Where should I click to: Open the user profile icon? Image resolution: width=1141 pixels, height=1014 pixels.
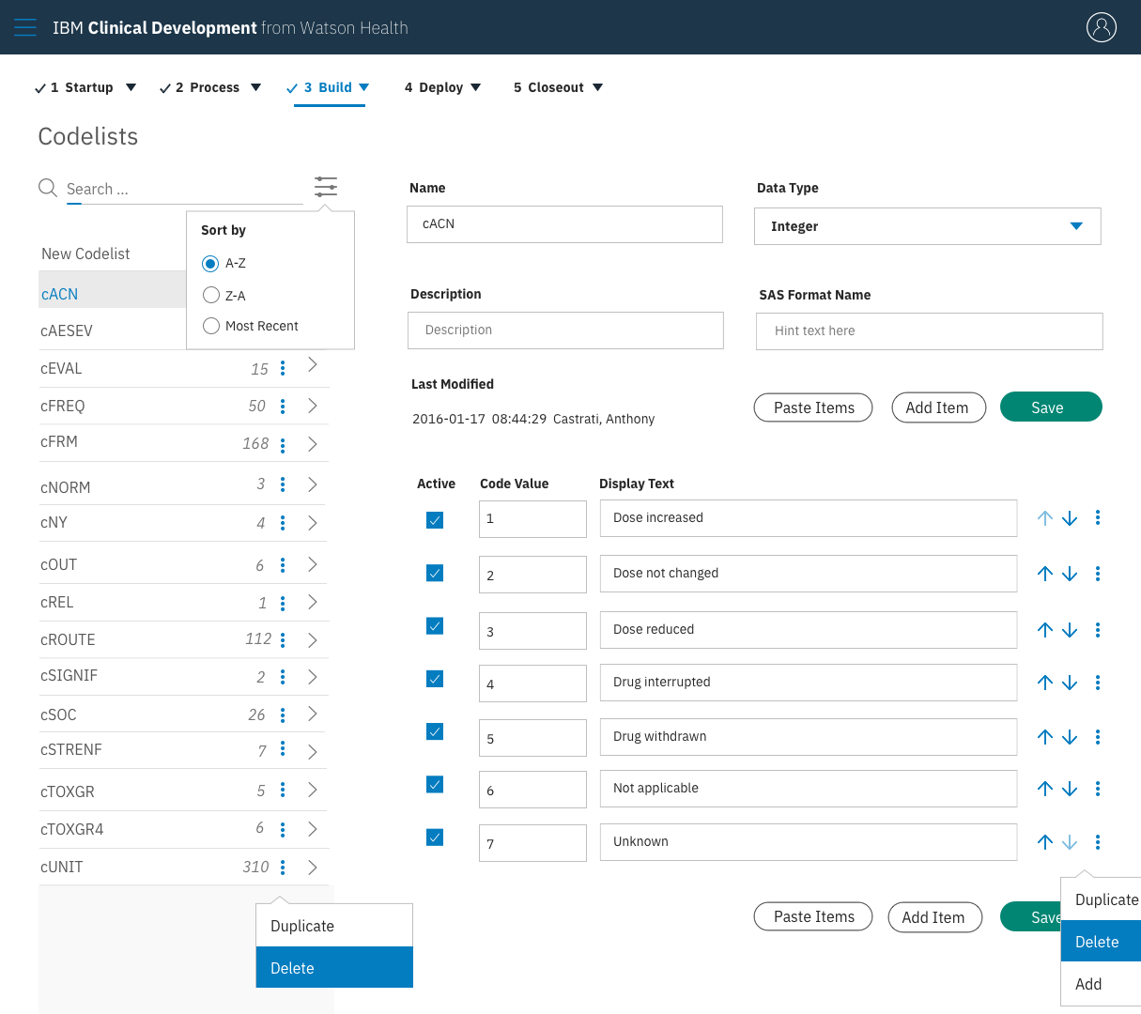[1102, 27]
